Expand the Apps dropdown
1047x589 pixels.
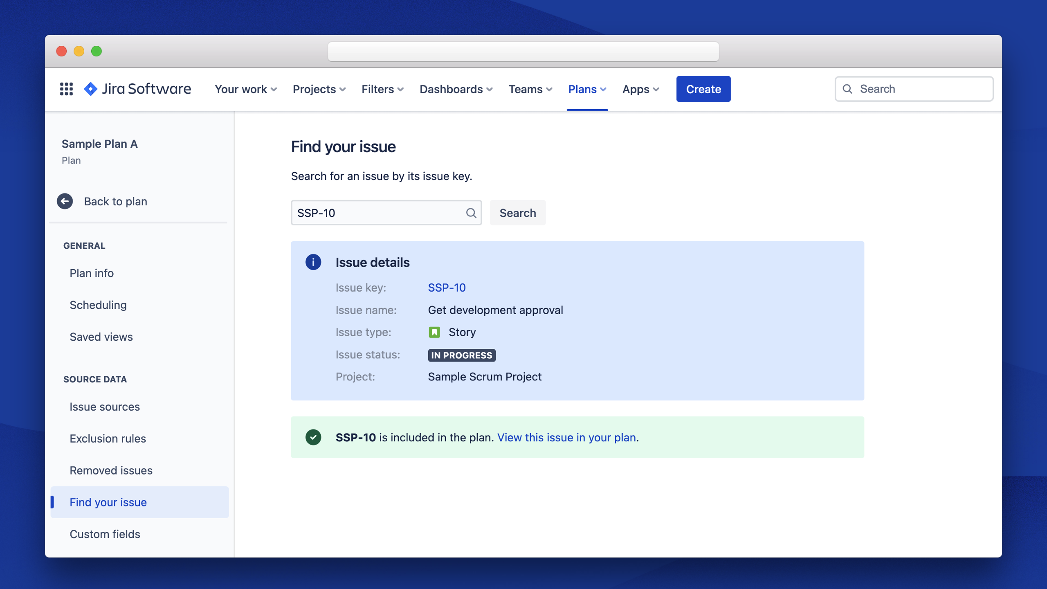pos(641,89)
